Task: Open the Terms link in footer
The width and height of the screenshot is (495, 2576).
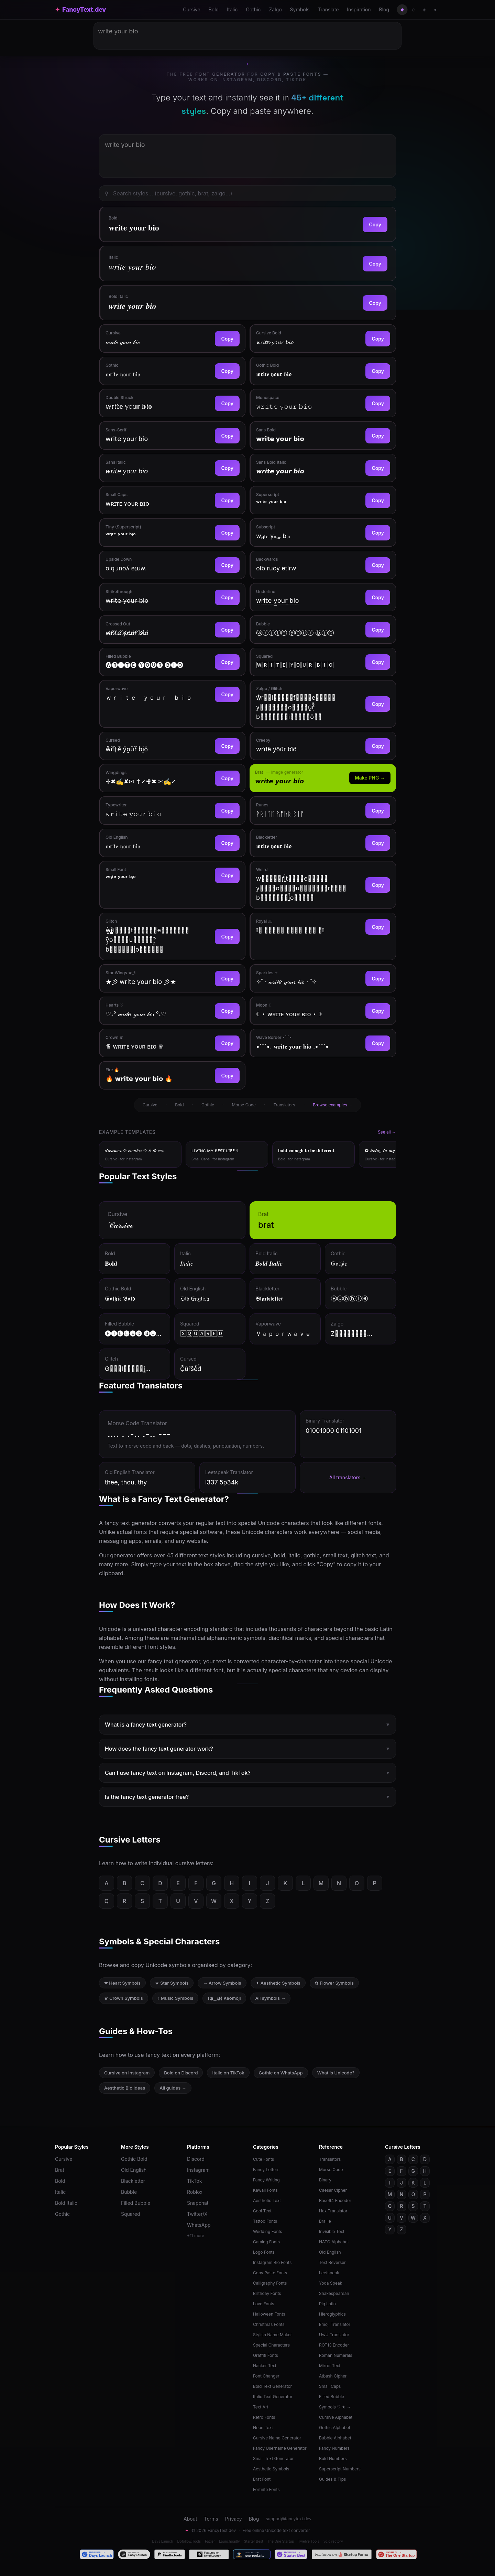Action: pyautogui.click(x=211, y=2519)
